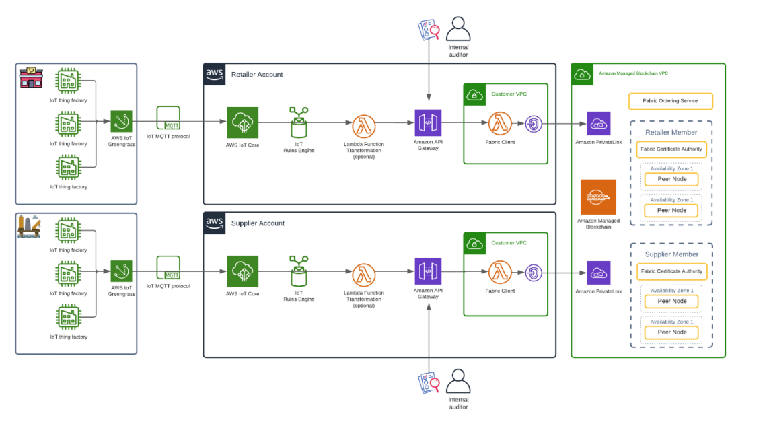769x424 pixels.
Task: Click the Amazon API Gateway icon in the Retailer Account
Action: click(x=428, y=122)
